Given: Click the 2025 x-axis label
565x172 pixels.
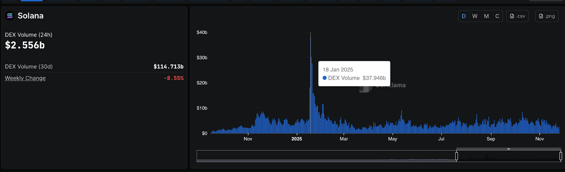Looking at the screenshot, I should click(297, 139).
